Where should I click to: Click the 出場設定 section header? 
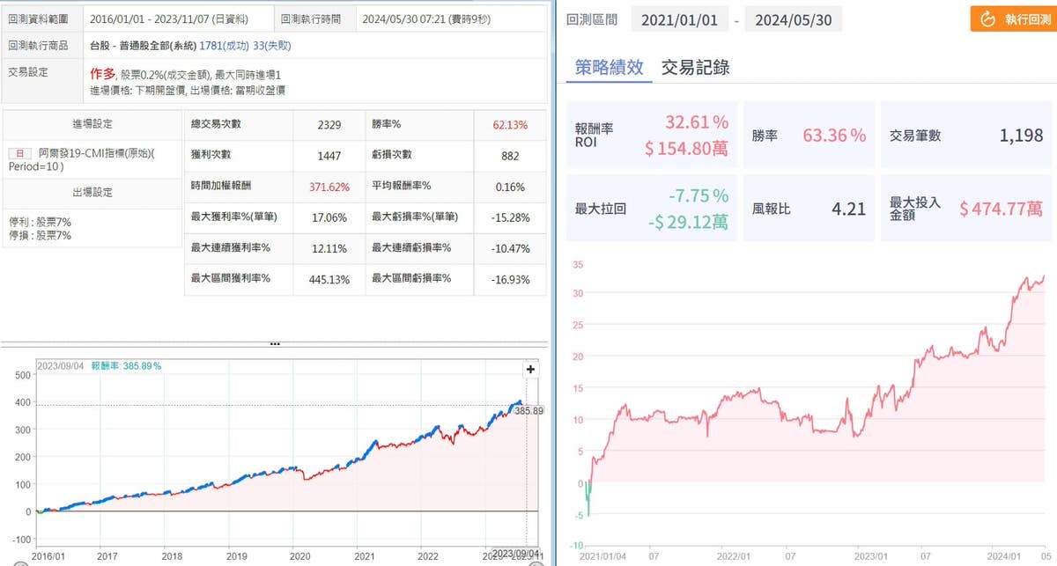92,192
